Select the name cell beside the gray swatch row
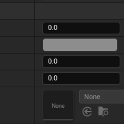 (17, 45)
